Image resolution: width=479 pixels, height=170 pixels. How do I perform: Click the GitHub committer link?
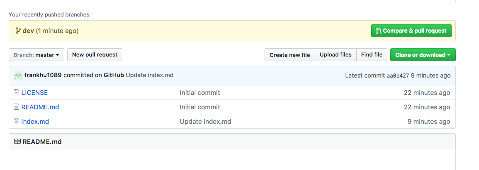click(114, 75)
